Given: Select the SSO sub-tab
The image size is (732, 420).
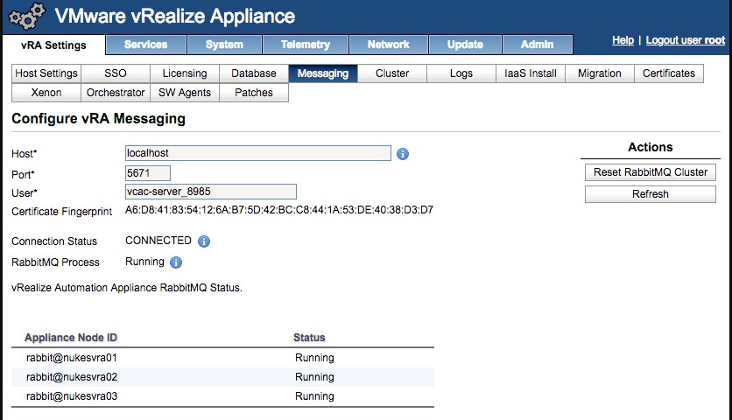Looking at the screenshot, I should [x=116, y=73].
